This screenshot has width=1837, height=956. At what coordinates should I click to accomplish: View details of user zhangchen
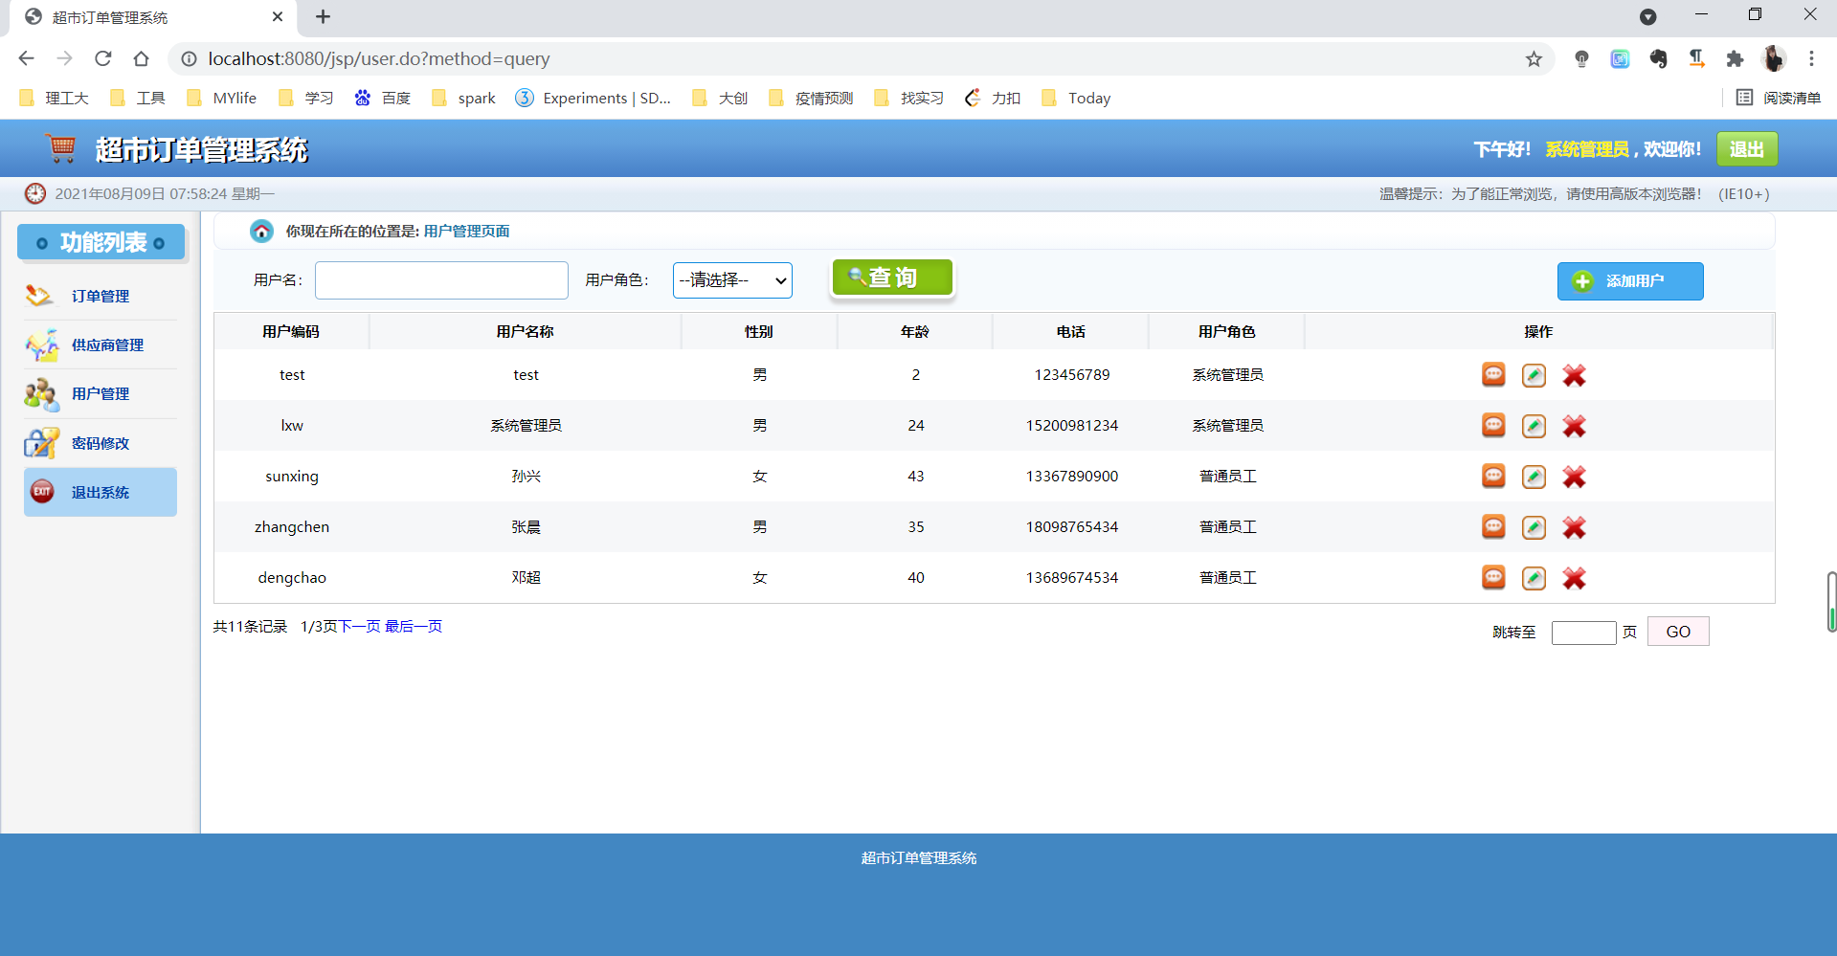coord(1493,526)
